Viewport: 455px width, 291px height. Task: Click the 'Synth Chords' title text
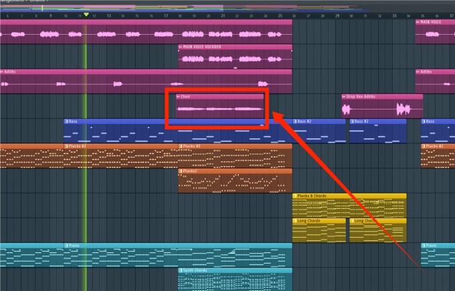[x=195, y=270]
